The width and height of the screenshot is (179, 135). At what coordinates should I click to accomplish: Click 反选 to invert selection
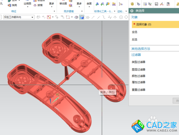click(x=135, y=39)
